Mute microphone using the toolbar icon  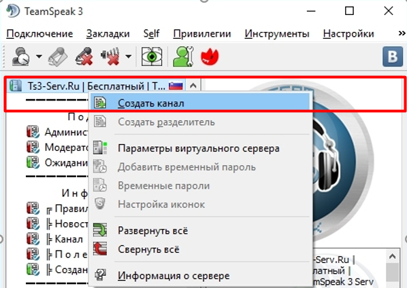point(84,56)
